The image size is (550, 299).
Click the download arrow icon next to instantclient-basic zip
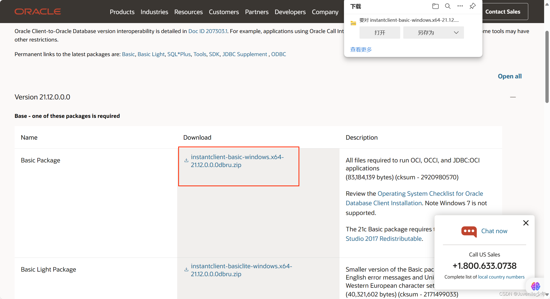[186, 160]
